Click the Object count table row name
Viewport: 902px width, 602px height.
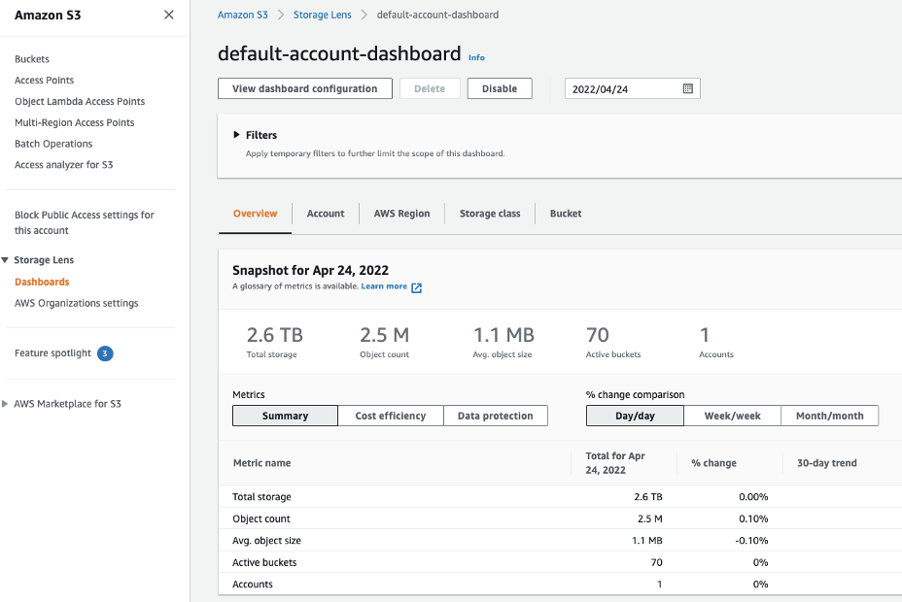(x=261, y=518)
